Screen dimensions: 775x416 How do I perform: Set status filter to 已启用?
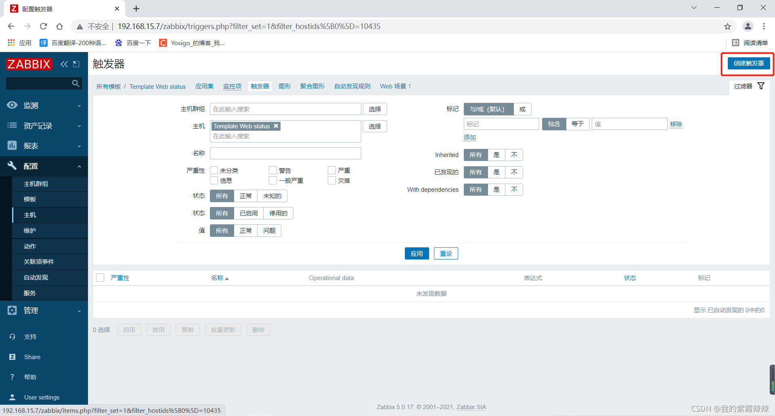pos(249,213)
